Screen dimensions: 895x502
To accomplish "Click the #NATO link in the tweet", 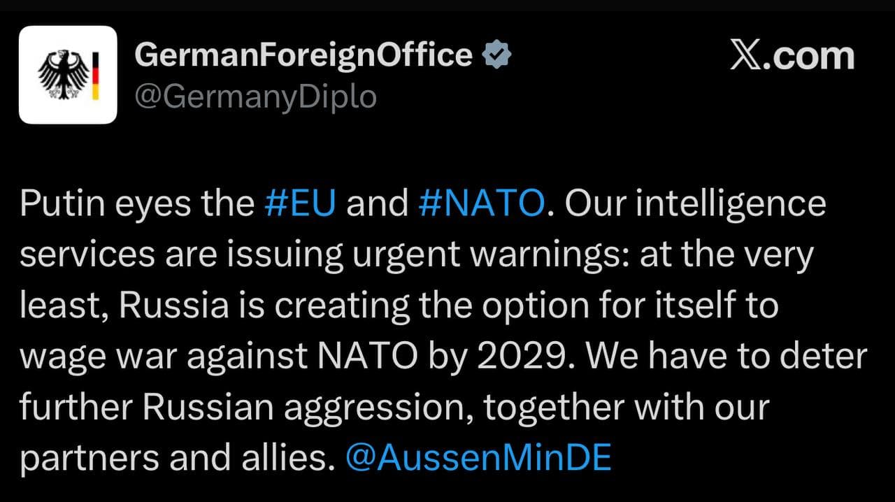I will click(x=482, y=203).
